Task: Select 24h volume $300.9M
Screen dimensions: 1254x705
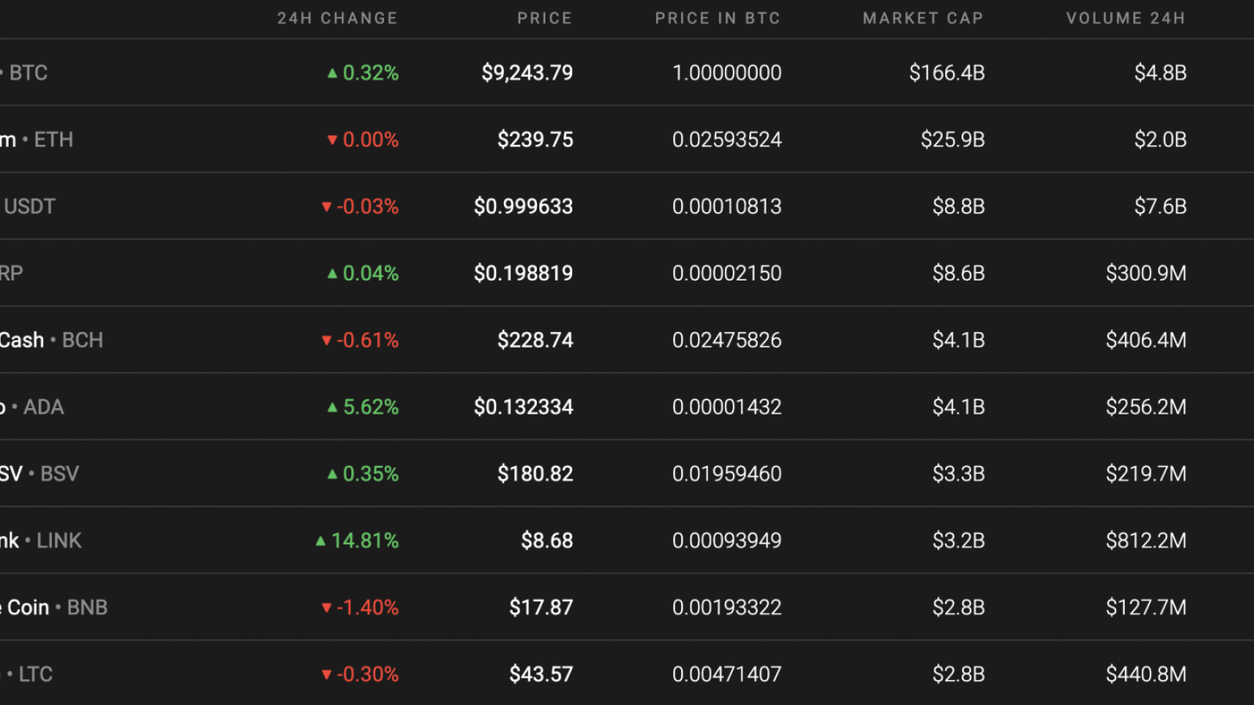Action: [x=1146, y=273]
